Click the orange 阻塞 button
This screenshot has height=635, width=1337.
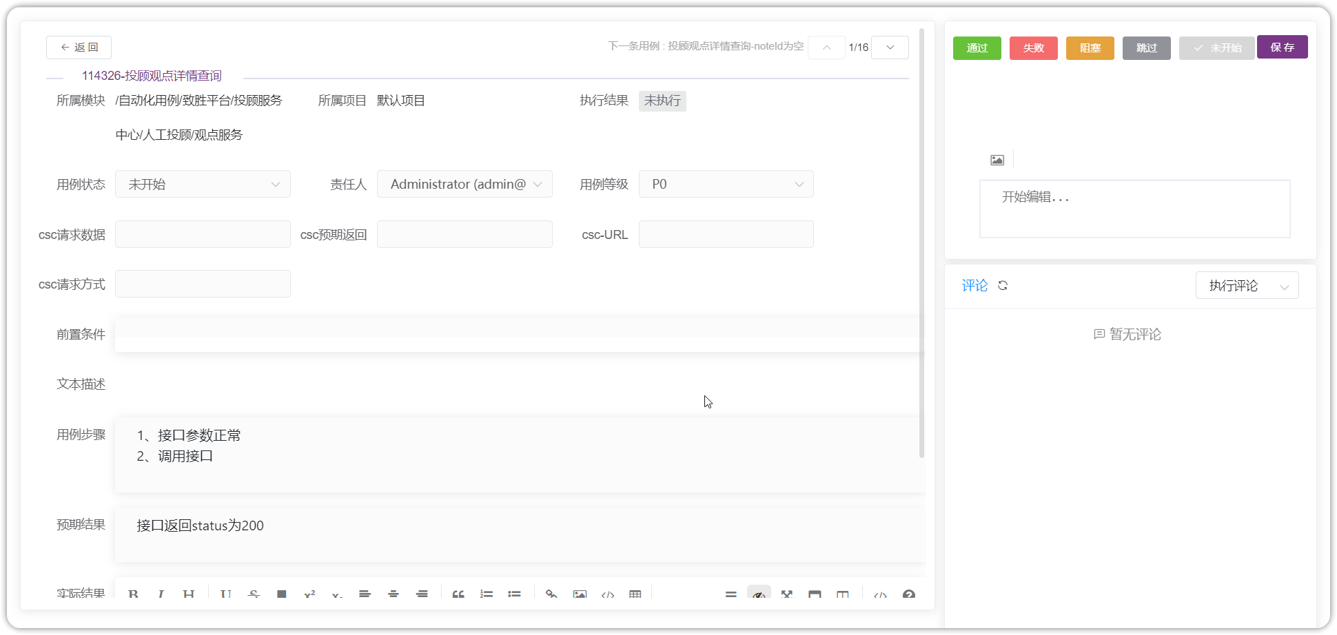pos(1090,48)
